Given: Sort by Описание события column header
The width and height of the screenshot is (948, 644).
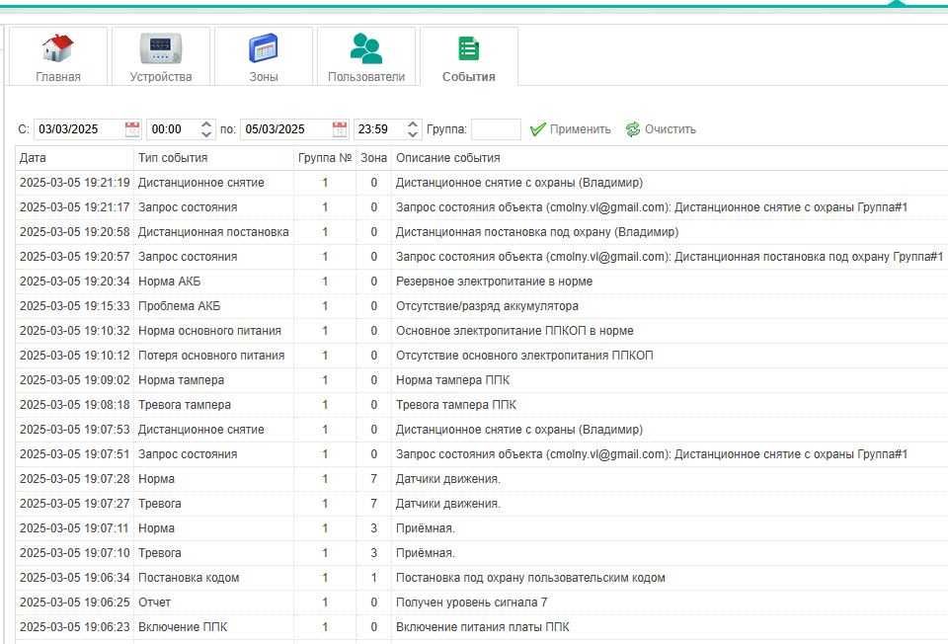Looking at the screenshot, I should (670, 158).
